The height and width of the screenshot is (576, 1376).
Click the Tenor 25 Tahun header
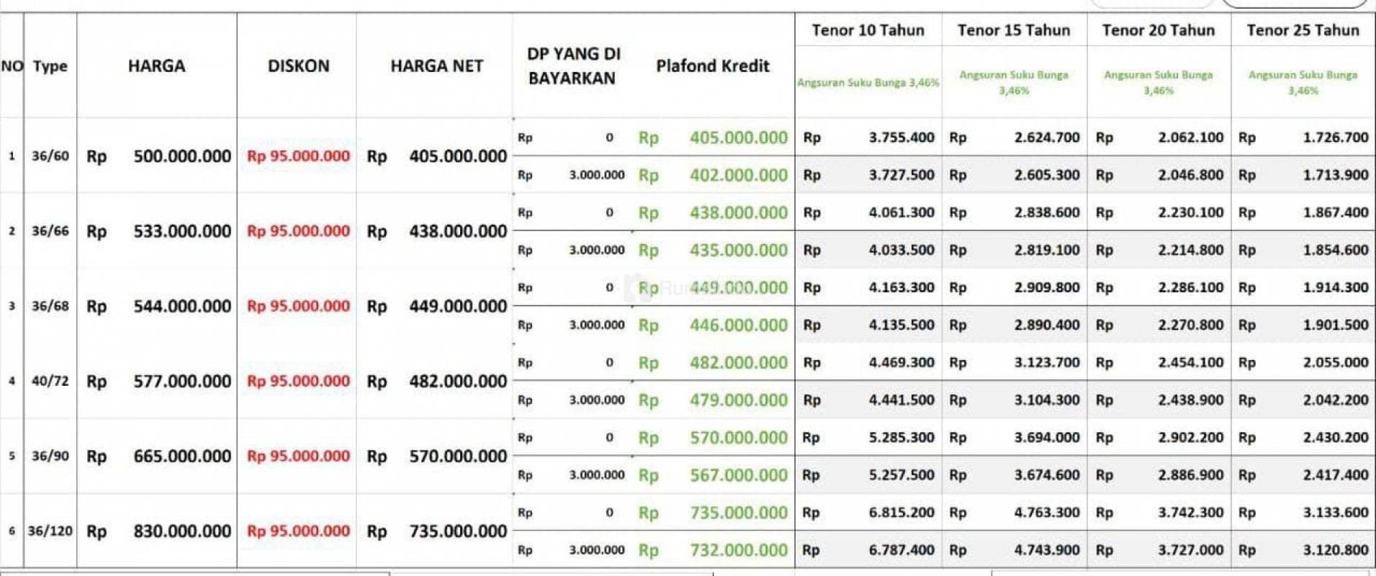click(x=1303, y=30)
